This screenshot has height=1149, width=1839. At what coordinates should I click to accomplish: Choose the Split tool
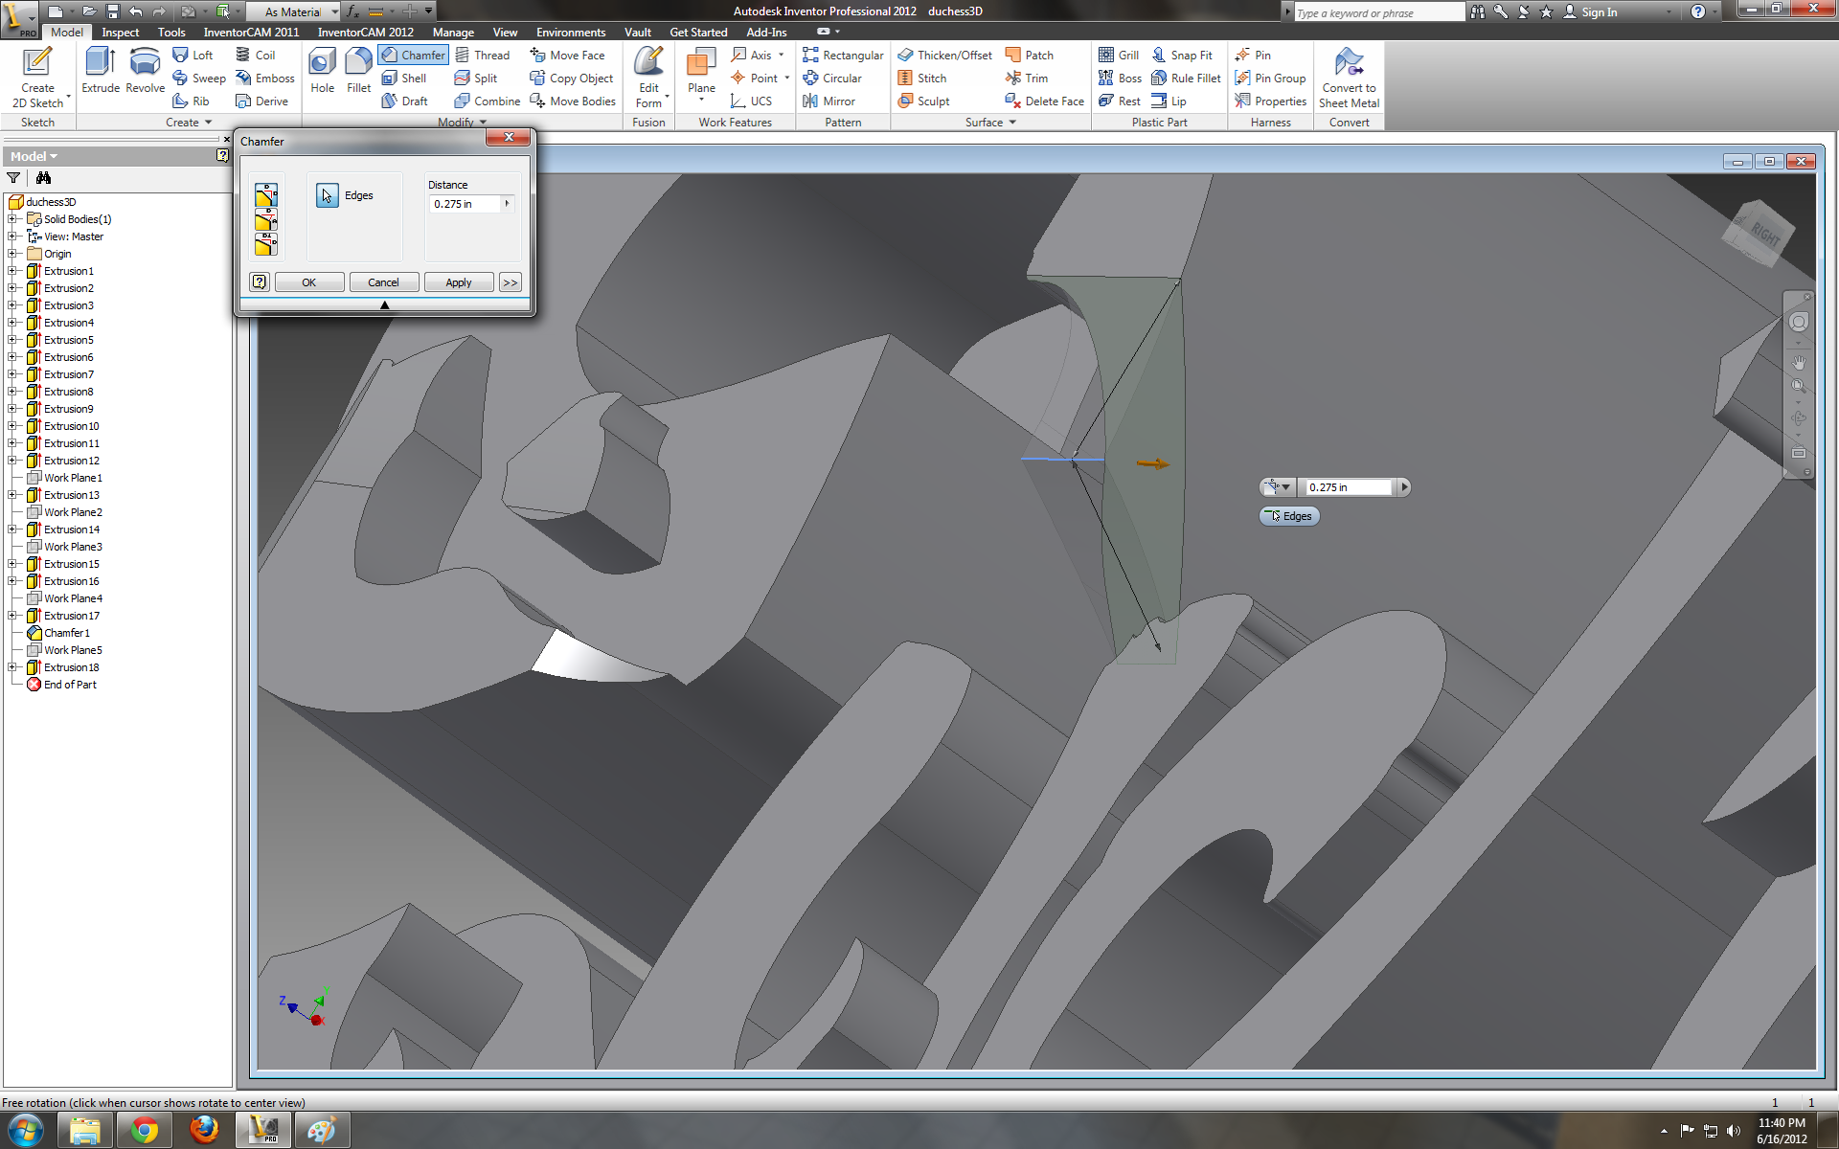point(476,79)
